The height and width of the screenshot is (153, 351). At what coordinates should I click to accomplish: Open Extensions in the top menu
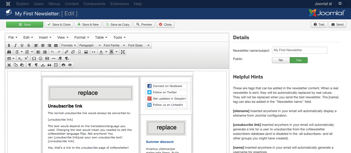pos(120,4)
